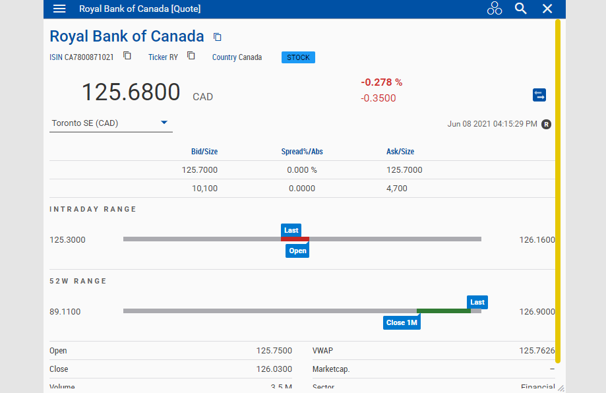Click the -0.278 % change value
The image size is (606, 393).
point(381,82)
